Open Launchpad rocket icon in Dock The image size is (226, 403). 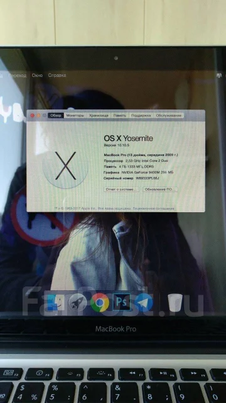click(78, 302)
